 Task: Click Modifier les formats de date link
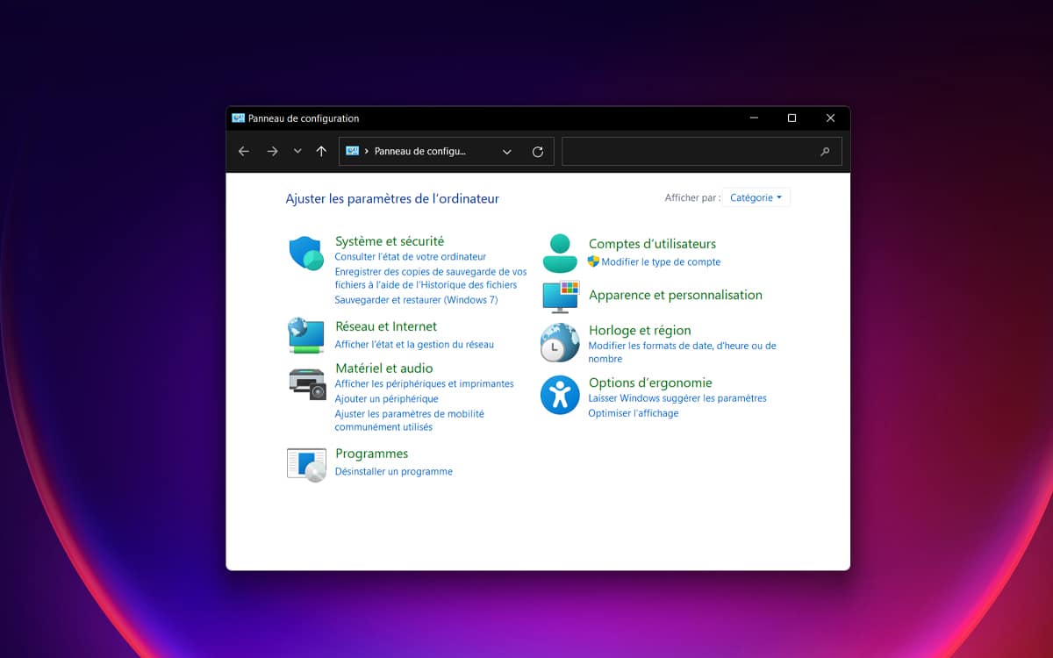click(x=682, y=352)
